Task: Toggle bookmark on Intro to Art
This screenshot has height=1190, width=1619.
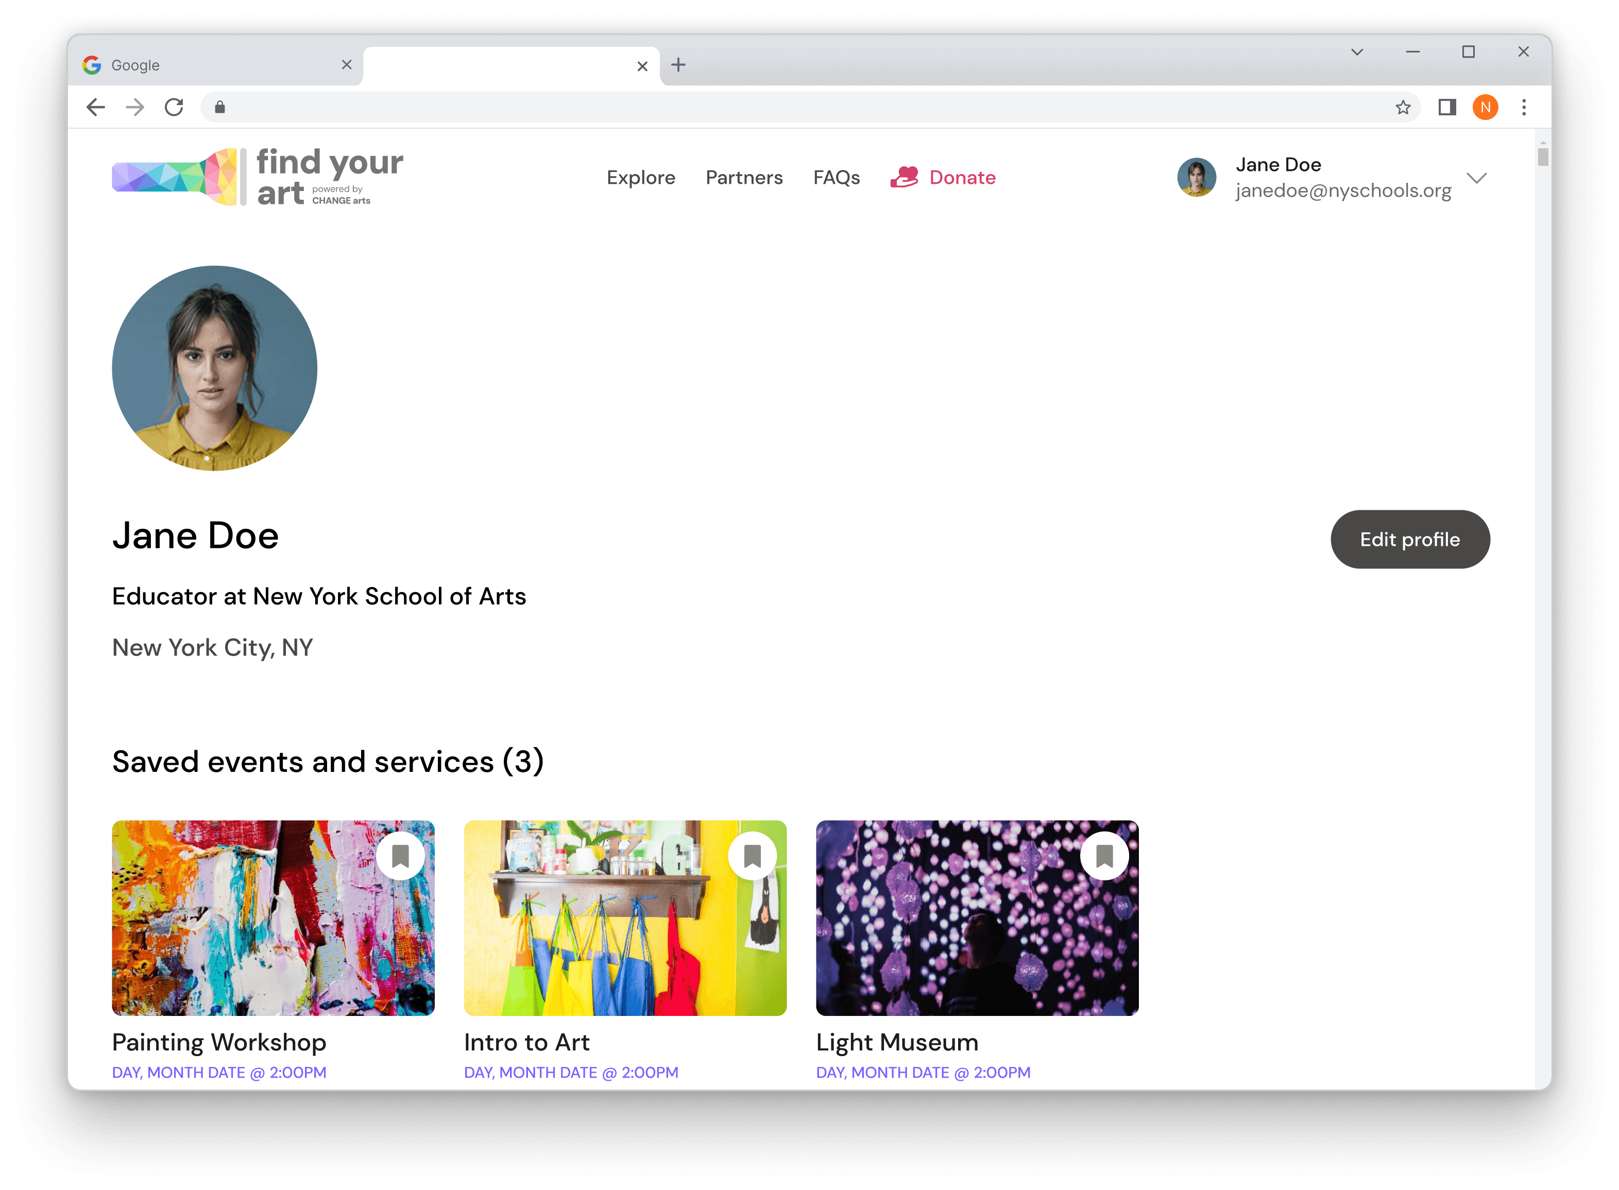Action: point(752,856)
